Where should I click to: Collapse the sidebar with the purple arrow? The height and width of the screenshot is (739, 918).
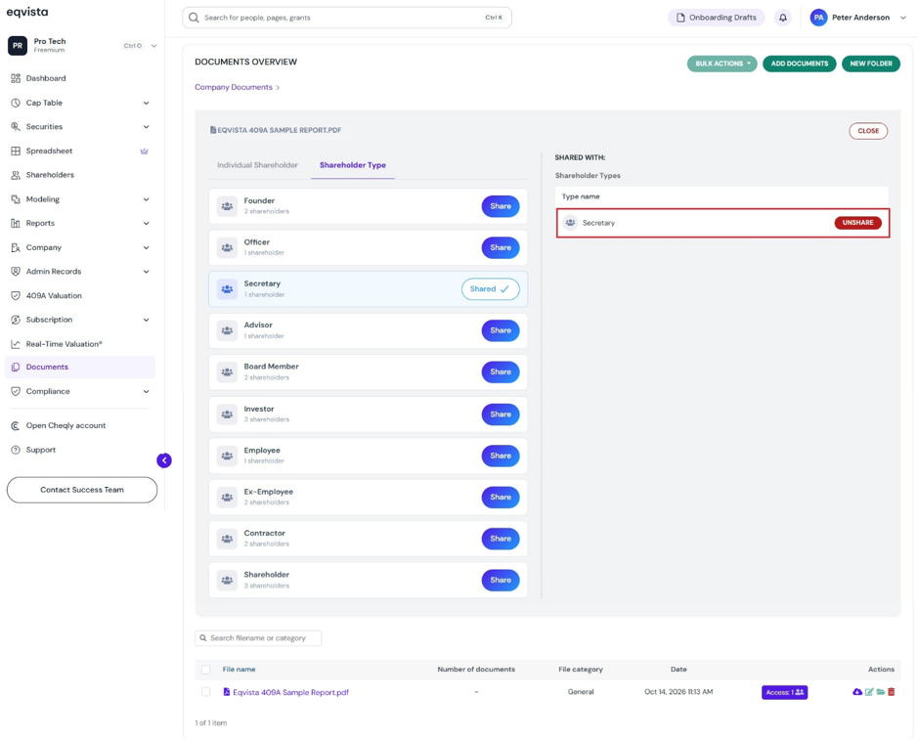tap(164, 460)
